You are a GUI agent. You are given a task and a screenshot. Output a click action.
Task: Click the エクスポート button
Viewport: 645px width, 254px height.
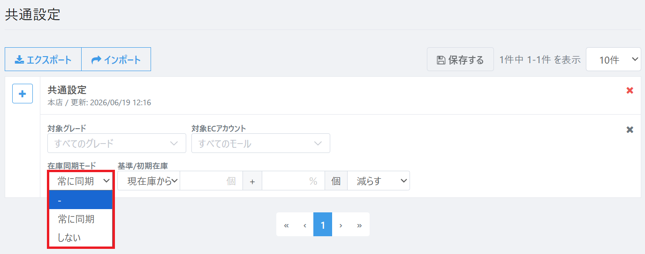(43, 59)
